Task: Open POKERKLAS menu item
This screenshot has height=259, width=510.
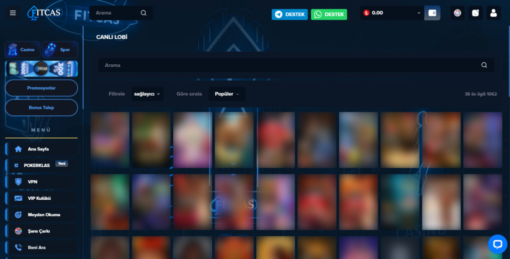Action: coord(41,165)
